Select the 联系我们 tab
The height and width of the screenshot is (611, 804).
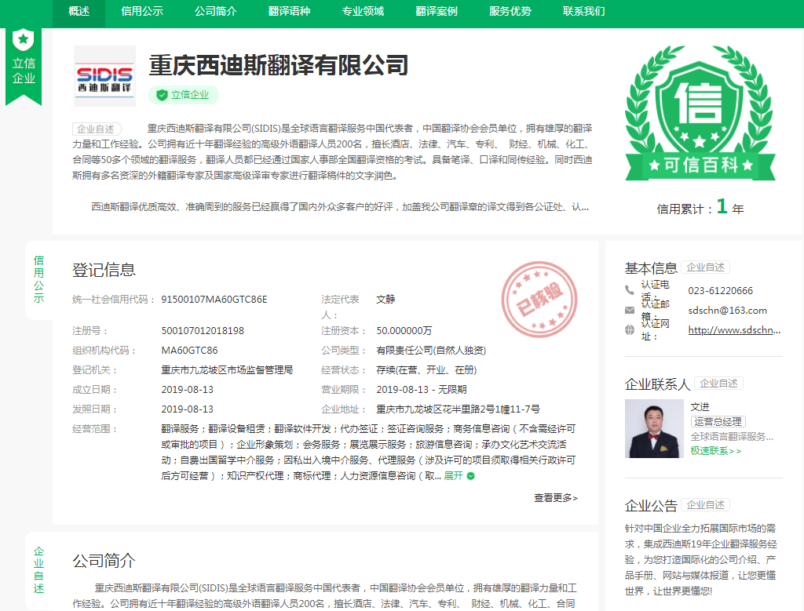(x=584, y=11)
